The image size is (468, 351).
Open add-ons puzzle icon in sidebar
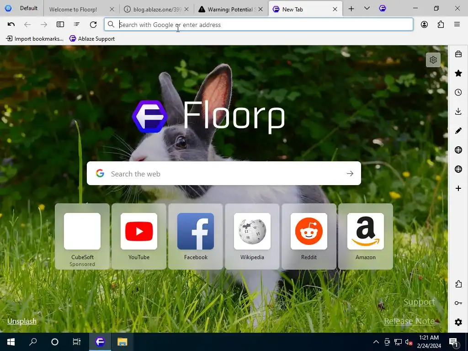[x=458, y=284]
